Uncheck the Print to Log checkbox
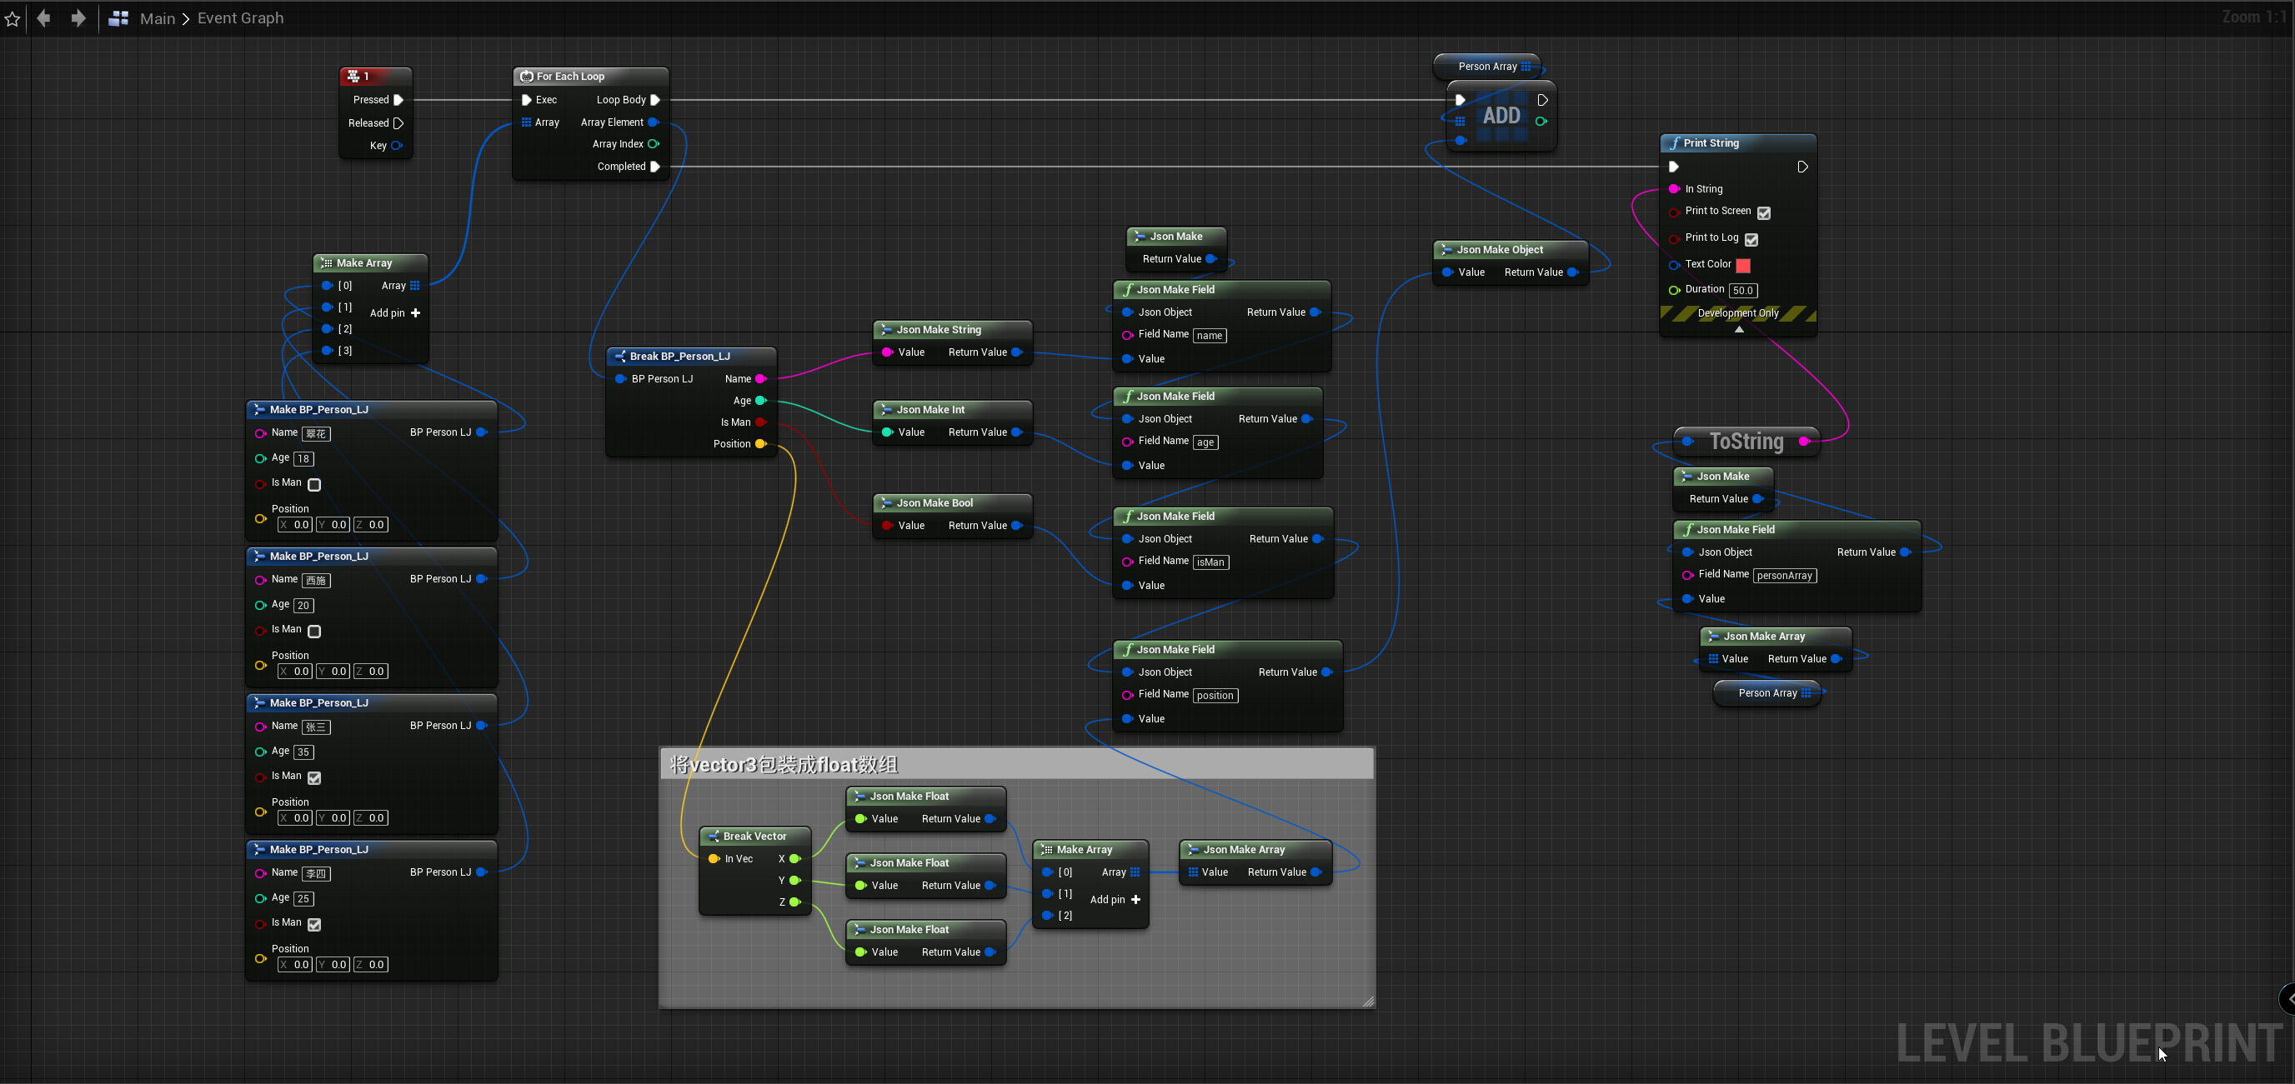 [x=1751, y=240]
